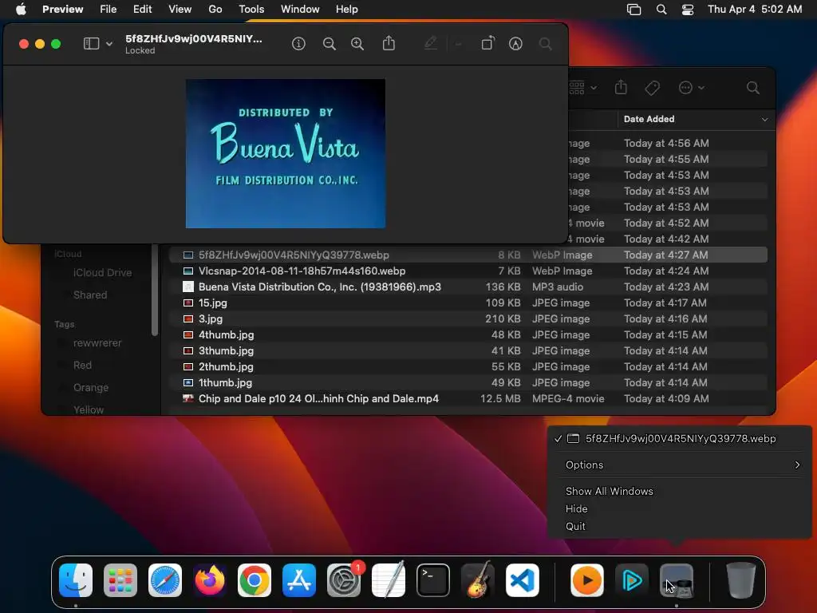
Task: Open sidebar view options chevron in Preview
Action: 109,45
